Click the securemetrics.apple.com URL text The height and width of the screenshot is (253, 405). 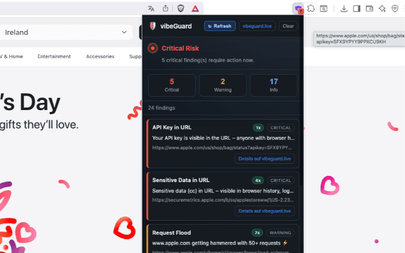(223, 200)
